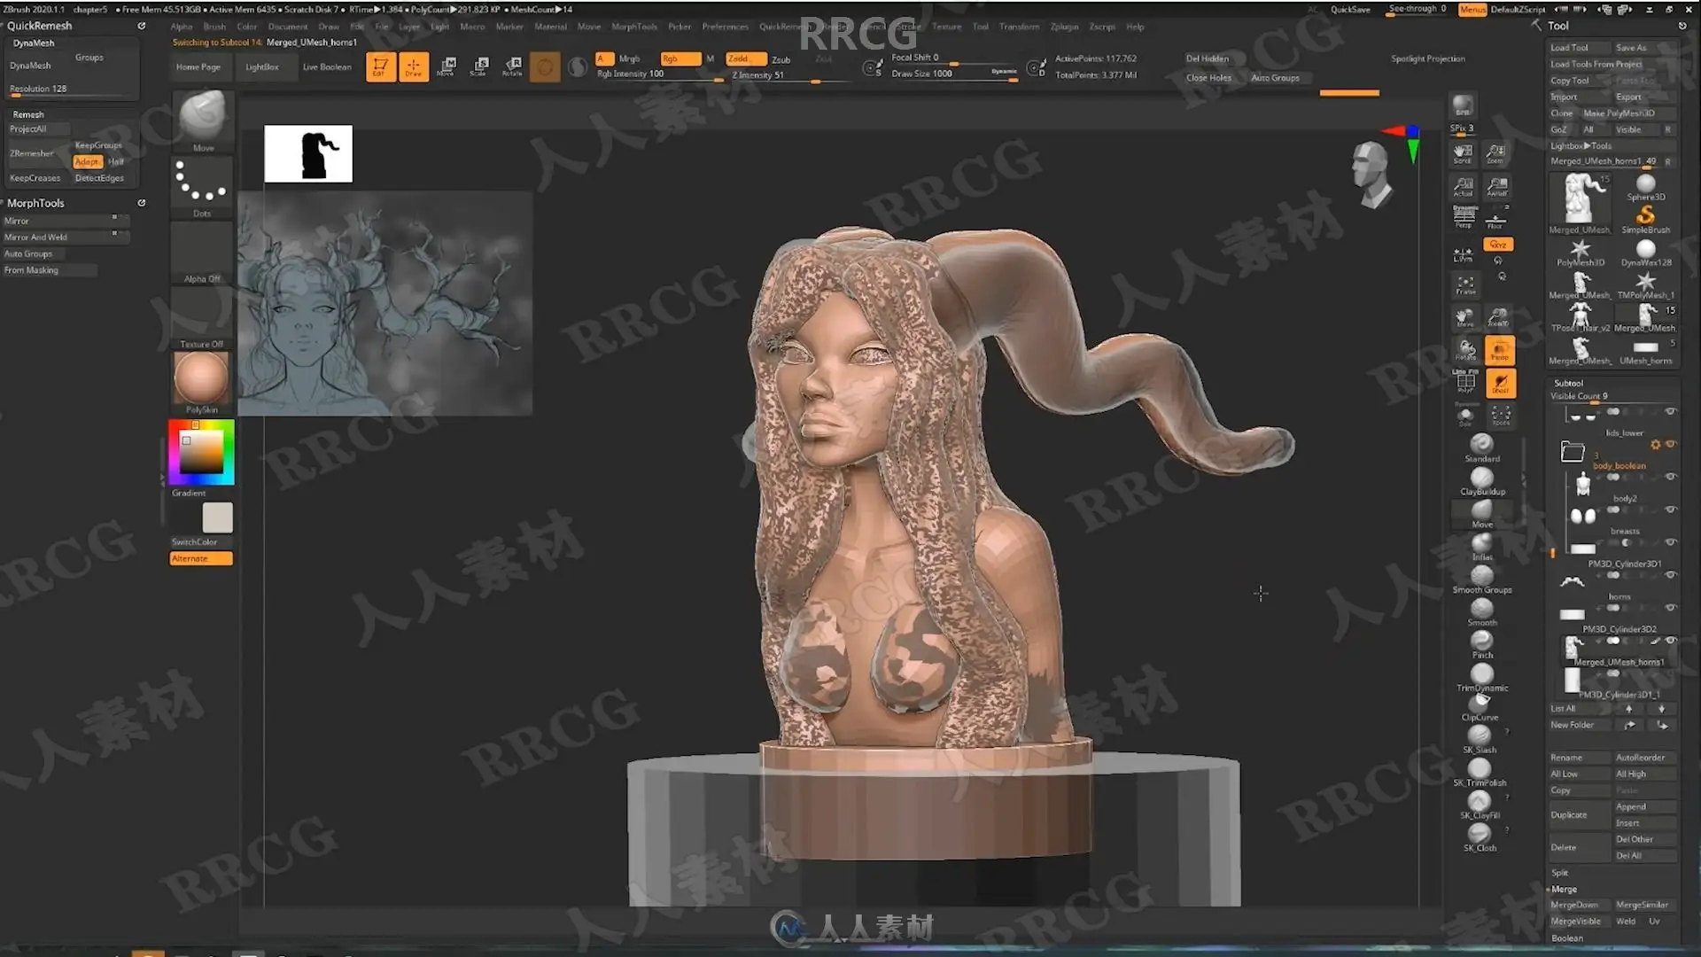Screen dimensions: 1701x957
Task: Select the Rotate transform tool in top shelf
Action: pos(512,66)
